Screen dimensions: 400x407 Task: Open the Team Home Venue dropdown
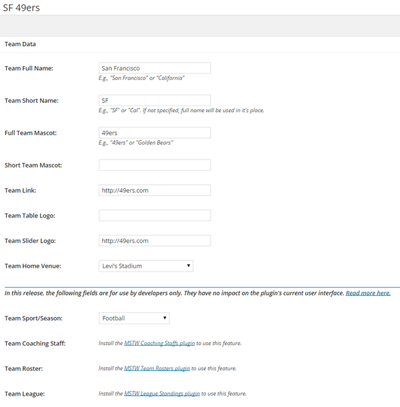coord(146,266)
